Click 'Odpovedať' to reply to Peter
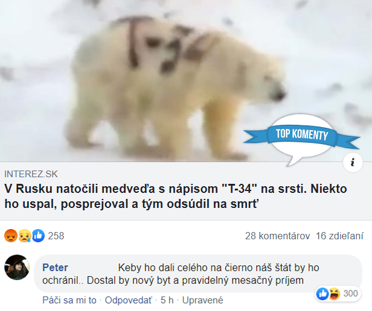 128,300
